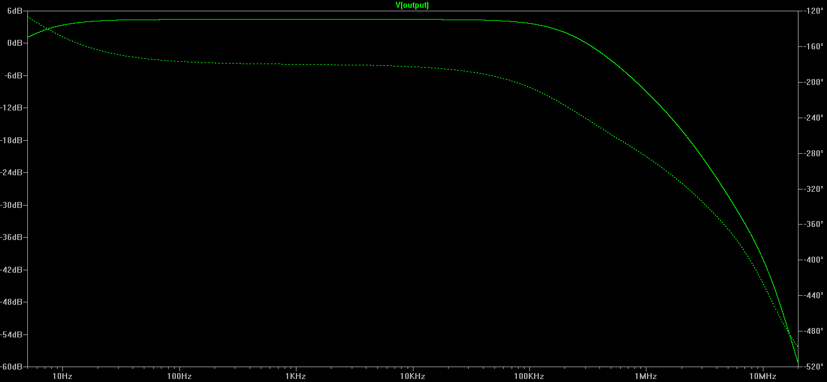Click the -200° phase axis label
Image resolution: width=827 pixels, height=382 pixels.
813,82
